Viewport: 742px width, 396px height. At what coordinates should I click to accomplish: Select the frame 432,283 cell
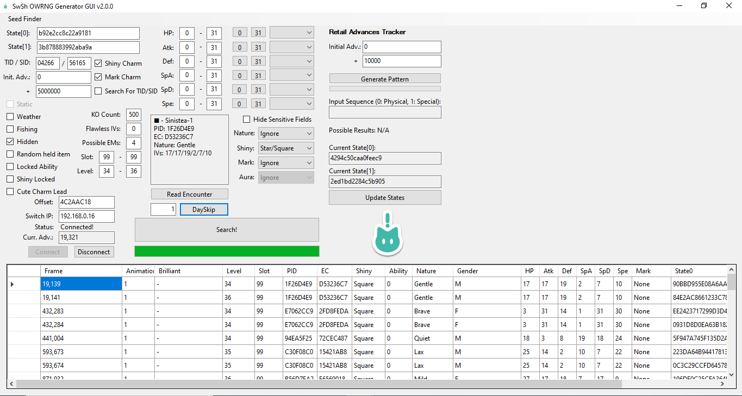pyautogui.click(x=82, y=311)
